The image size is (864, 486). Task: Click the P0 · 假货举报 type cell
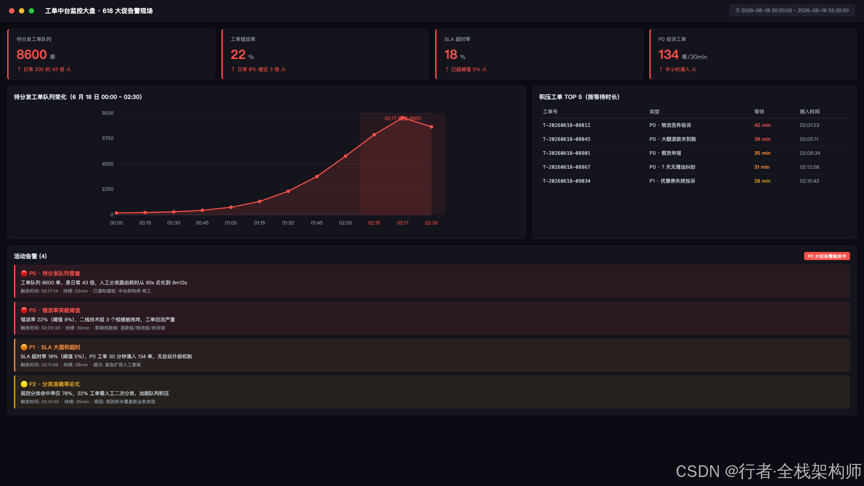[665, 153]
